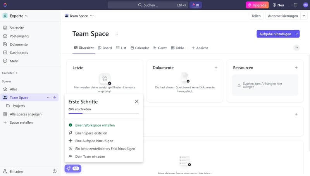Click plus icon next to Team Space in sidebar
310x176 pixels.
coord(55,97)
